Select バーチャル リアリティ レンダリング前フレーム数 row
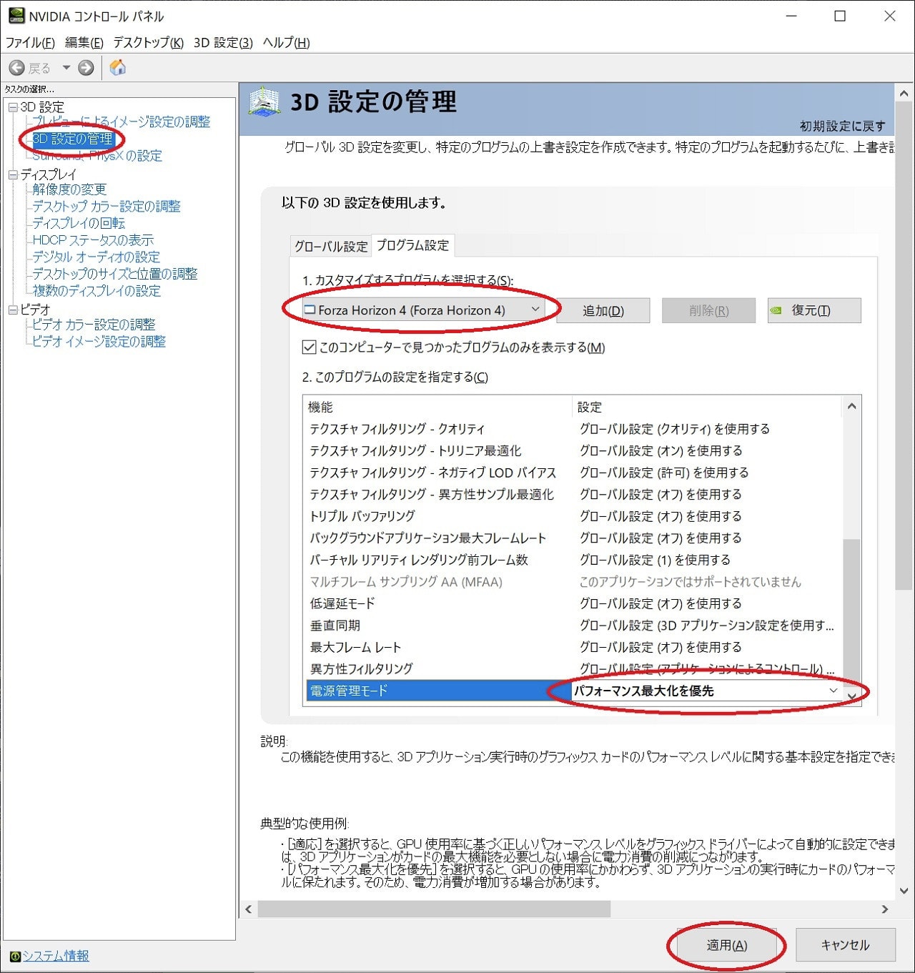Image resolution: width=915 pixels, height=973 pixels. pos(573,560)
